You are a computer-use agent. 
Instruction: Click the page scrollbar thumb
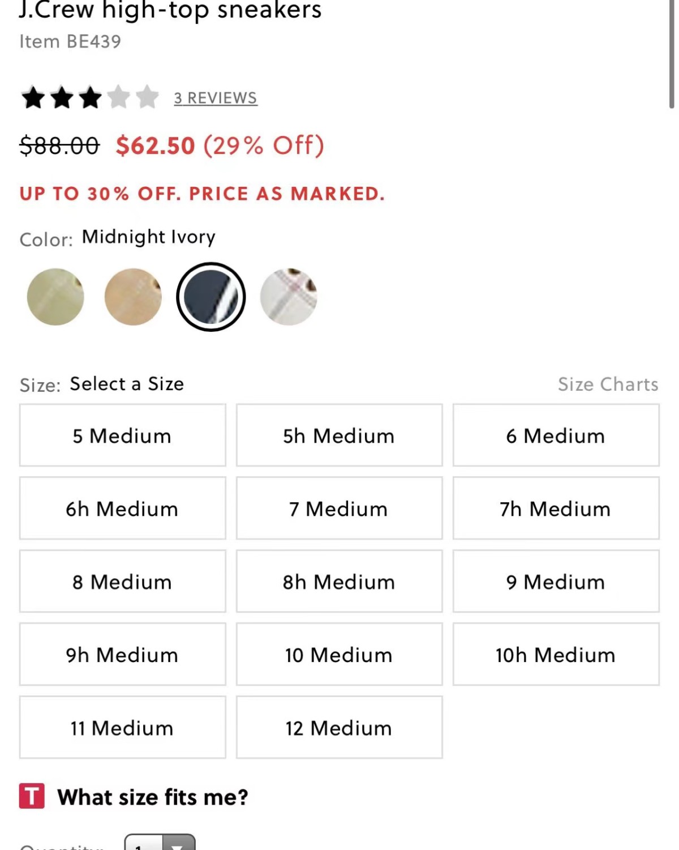(x=672, y=54)
